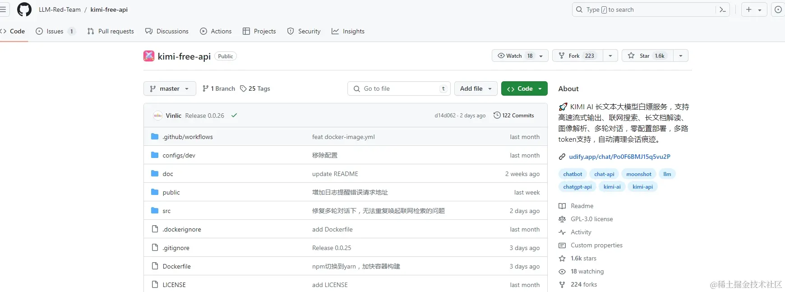This screenshot has height=292, width=785.
Task: Open the Pull requests tab
Action: (x=111, y=31)
